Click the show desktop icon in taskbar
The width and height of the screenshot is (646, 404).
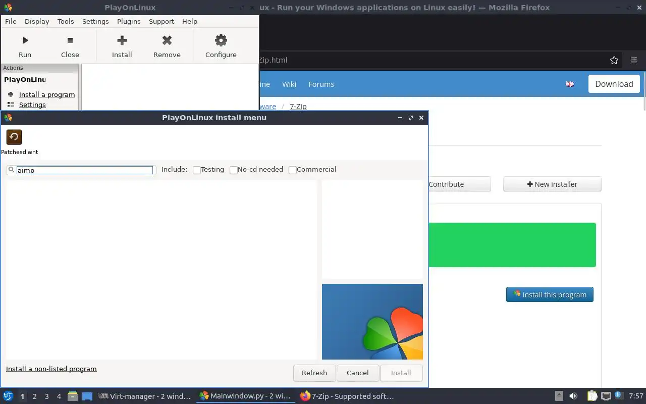click(87, 396)
